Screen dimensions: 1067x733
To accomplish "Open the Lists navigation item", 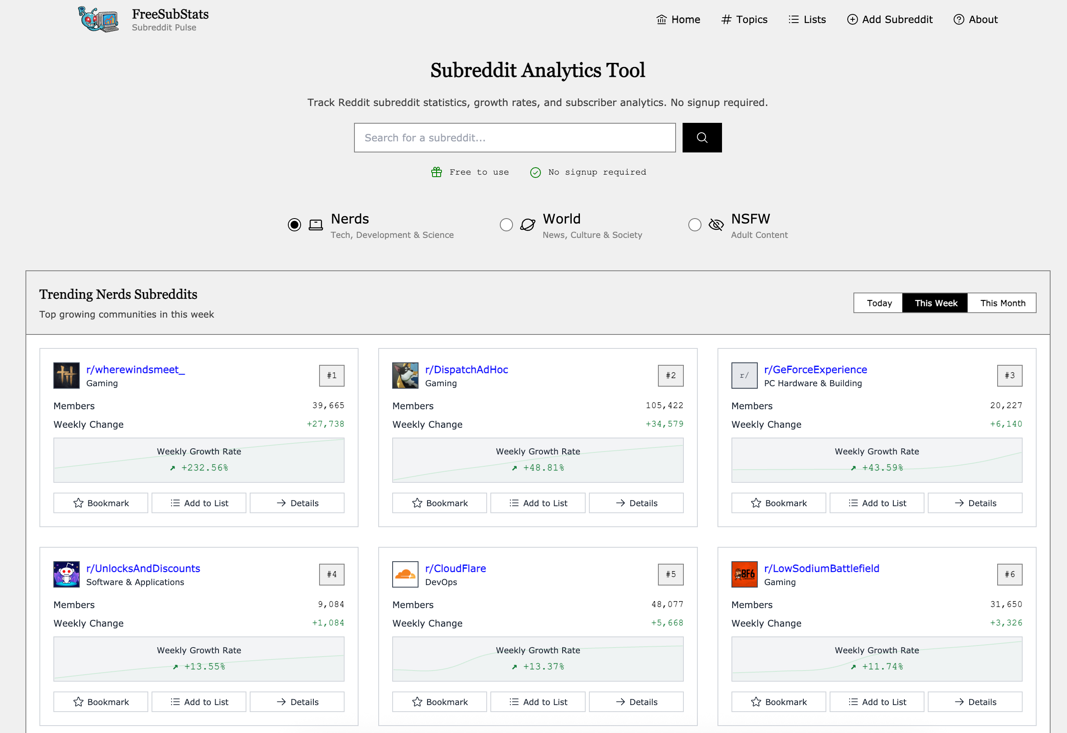I will coord(807,19).
